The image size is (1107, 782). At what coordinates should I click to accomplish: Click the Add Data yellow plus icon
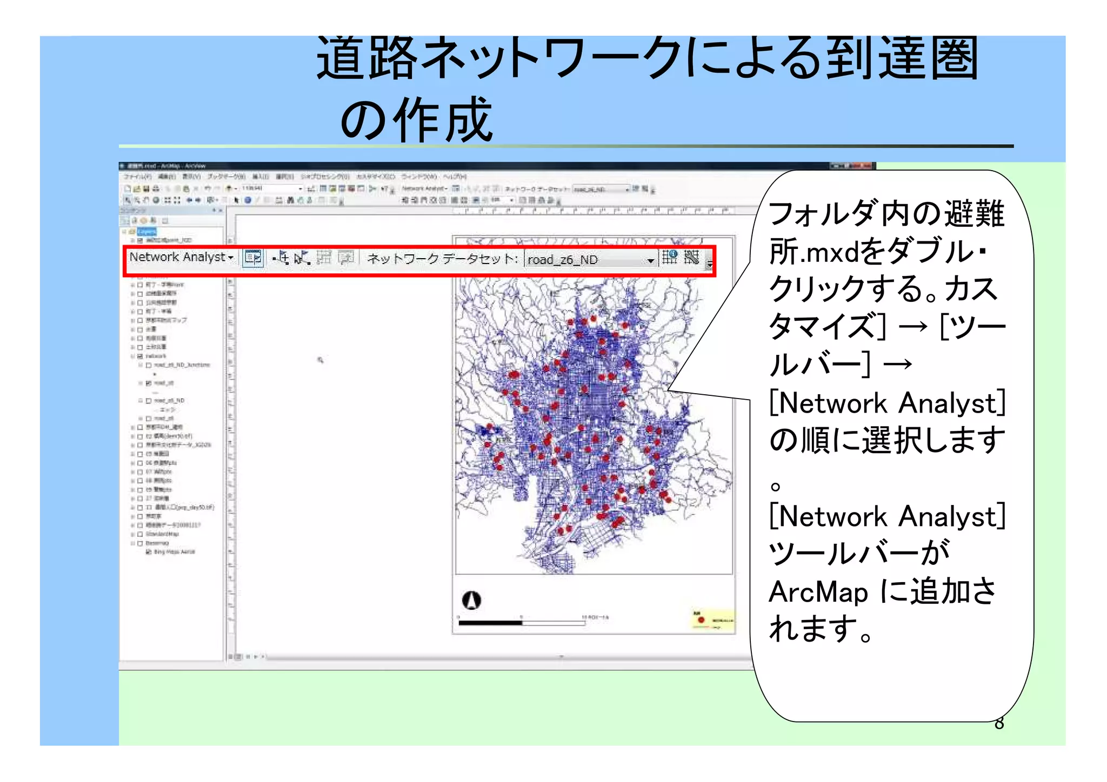click(229, 188)
